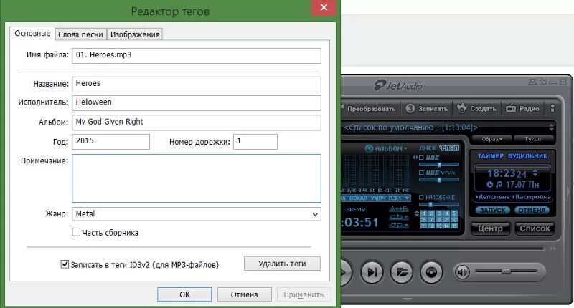
Task: Click the Альбом round icon
Action: coord(369,148)
